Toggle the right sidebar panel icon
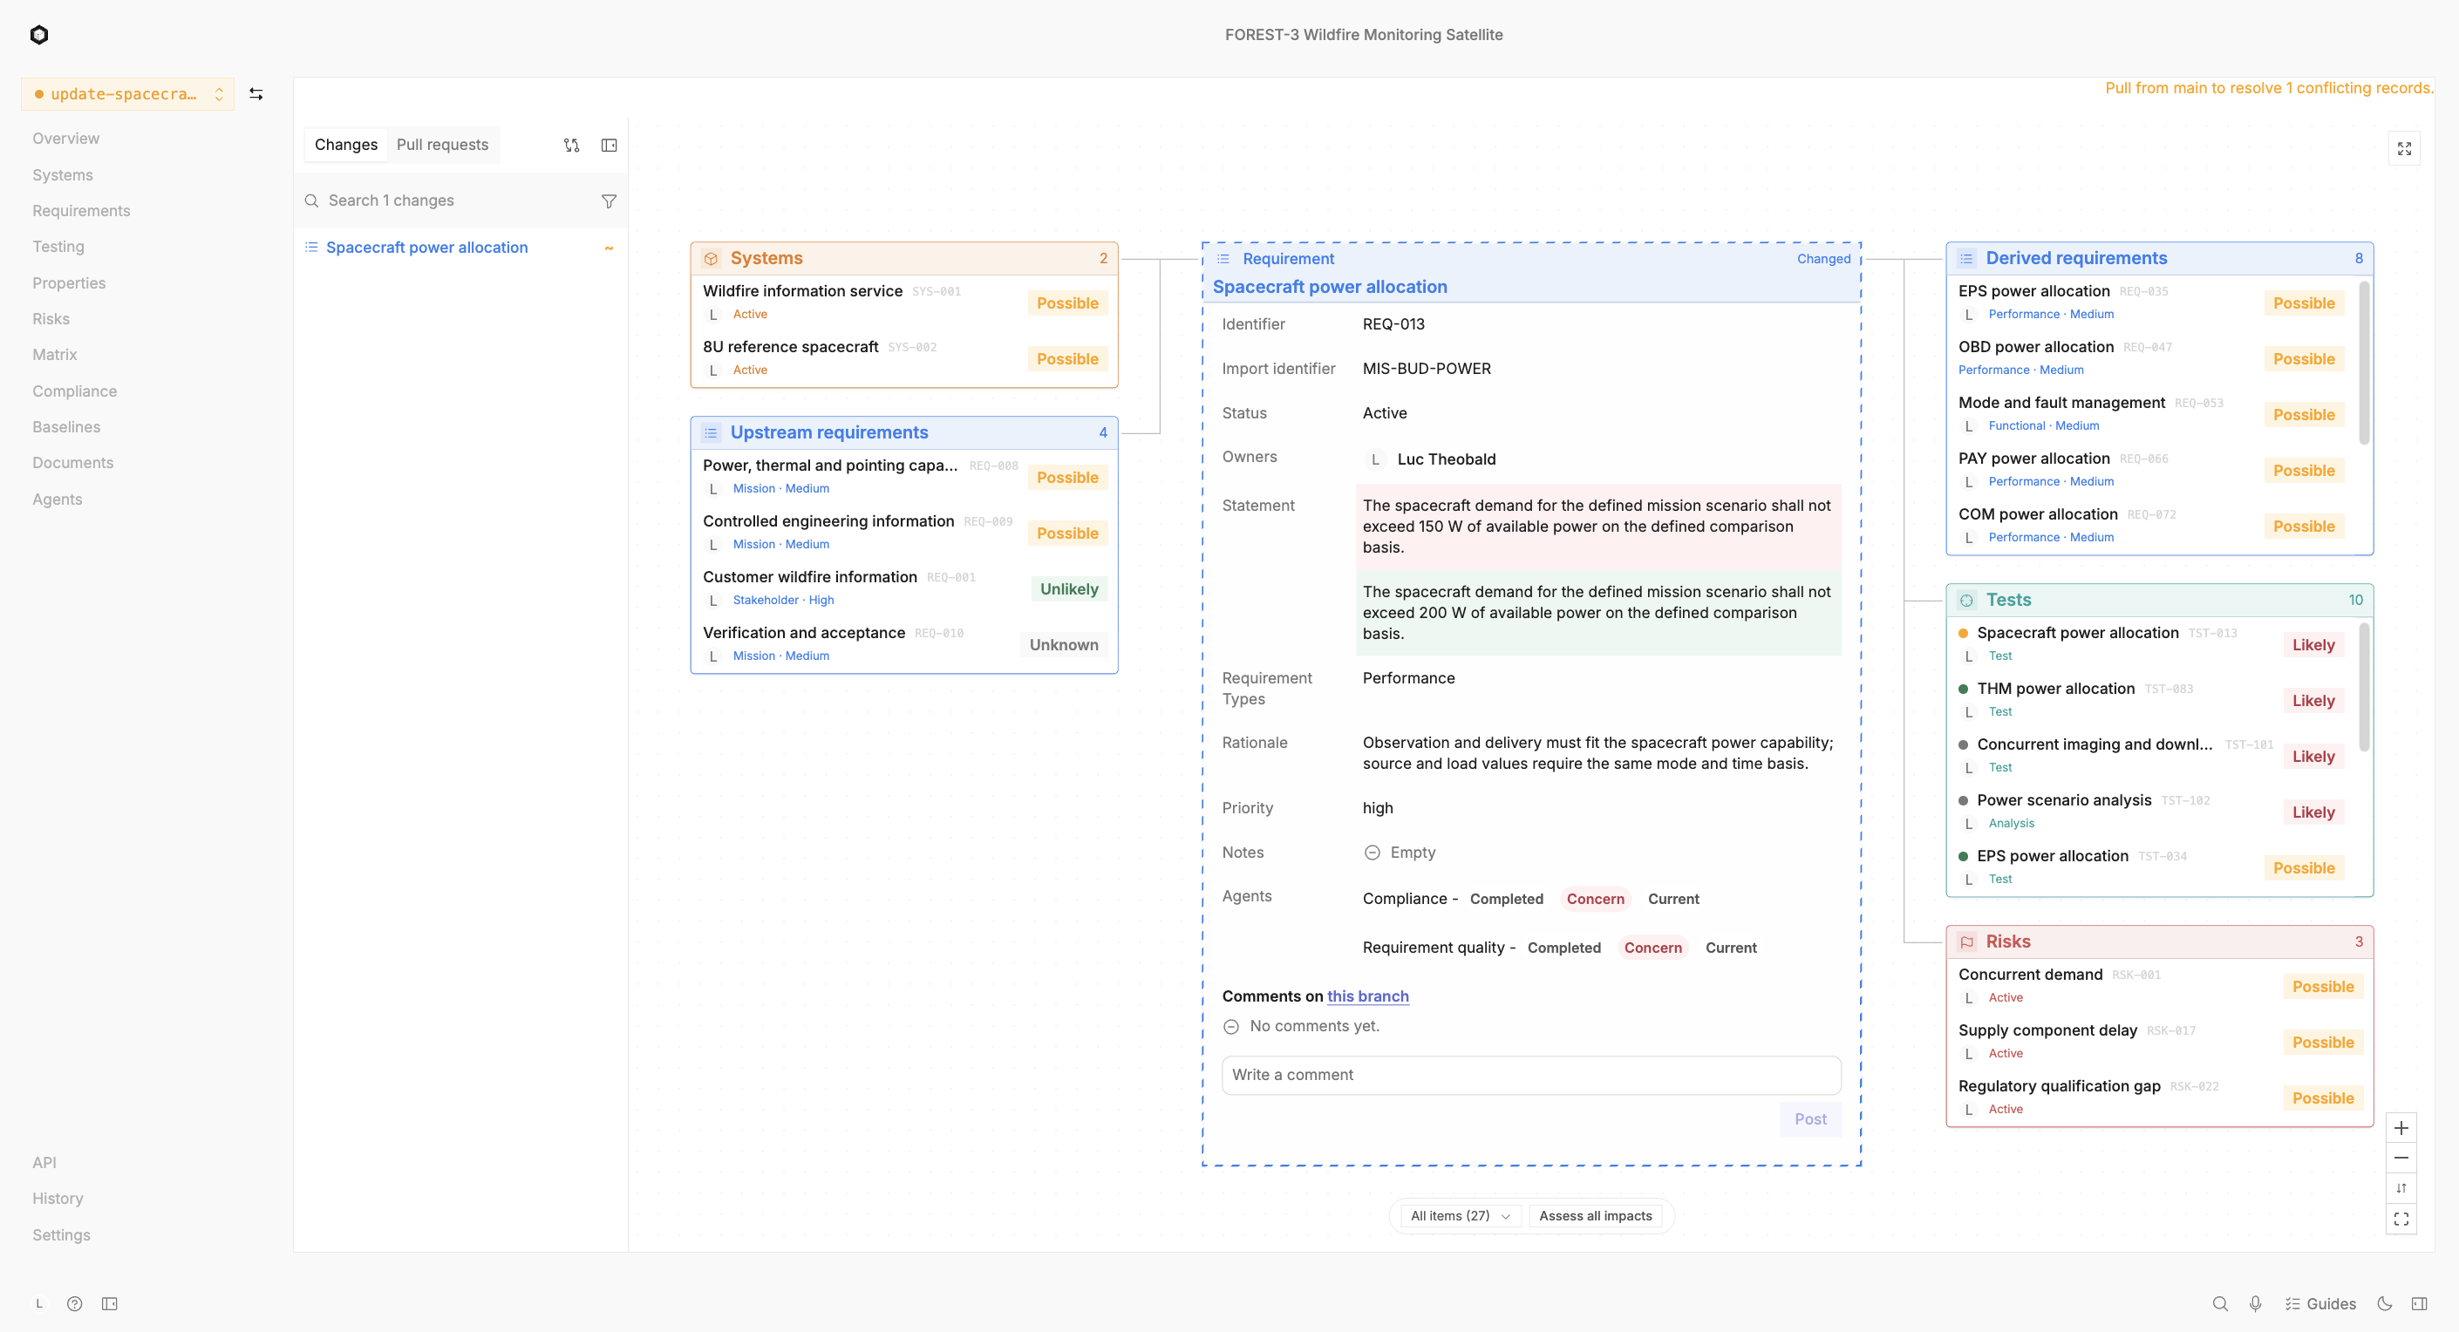Image resolution: width=2459 pixels, height=1332 pixels. 2420,1303
